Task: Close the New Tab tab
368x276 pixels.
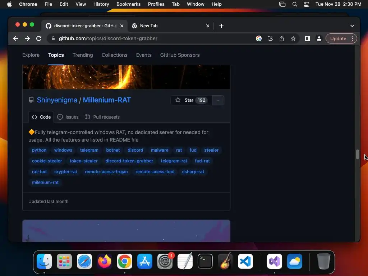Action: click(x=208, y=26)
